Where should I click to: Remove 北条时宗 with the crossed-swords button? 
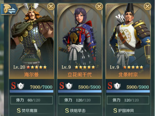(147, 7)
